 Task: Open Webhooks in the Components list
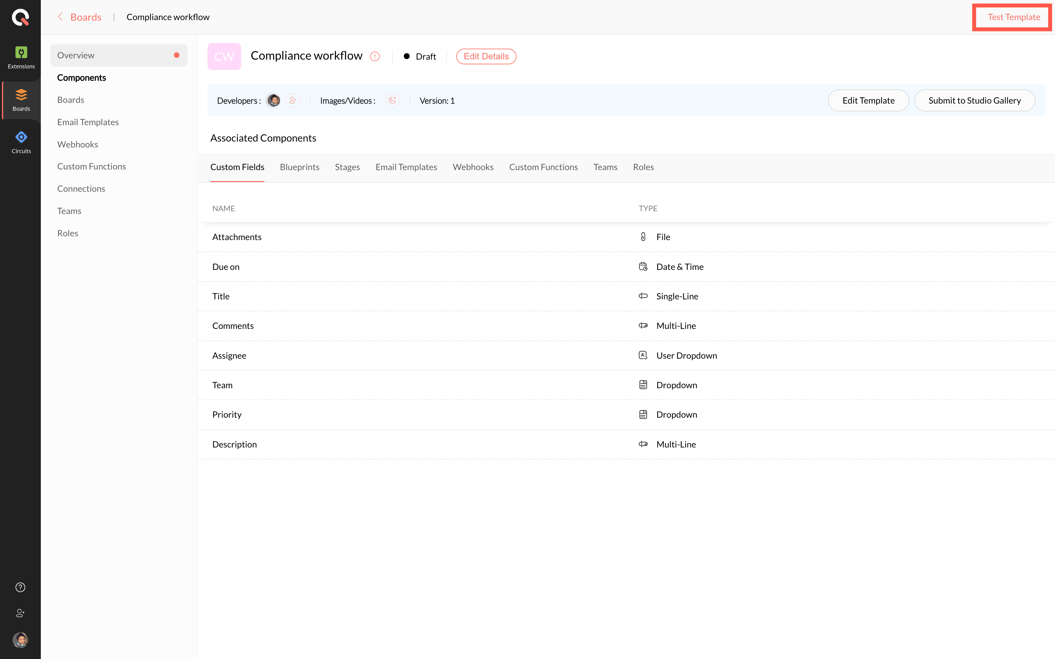78,144
